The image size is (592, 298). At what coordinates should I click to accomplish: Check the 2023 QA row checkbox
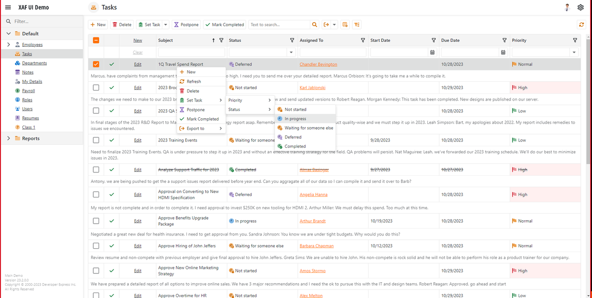click(x=96, y=111)
